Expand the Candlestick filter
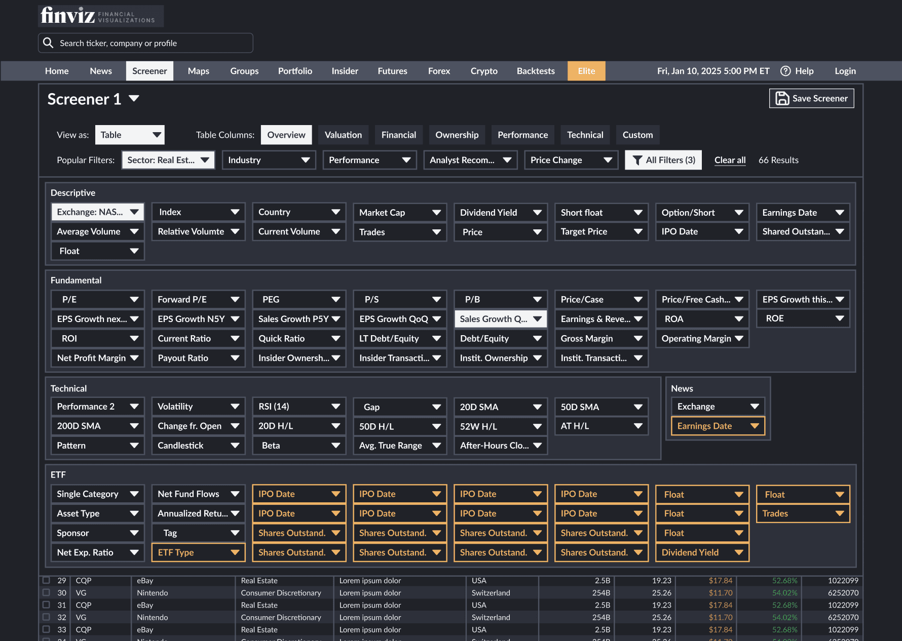This screenshot has height=641, width=902. (198, 446)
